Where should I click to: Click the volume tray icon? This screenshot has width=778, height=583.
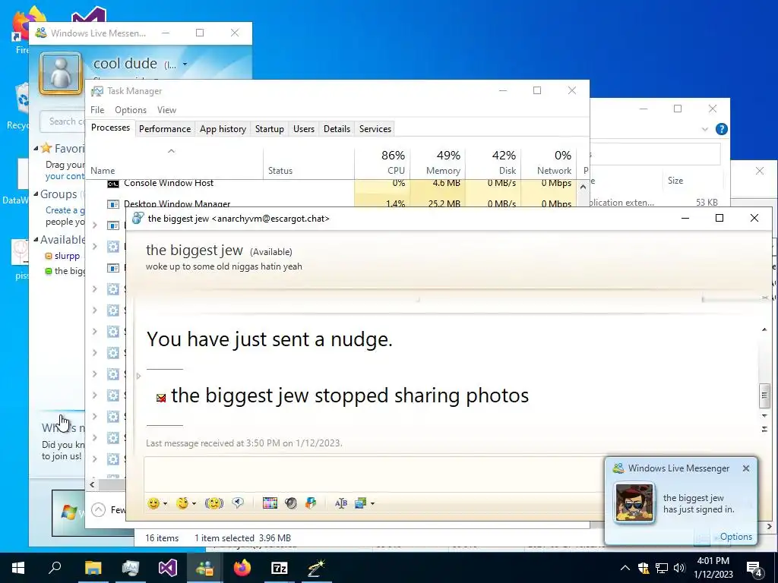pos(679,568)
